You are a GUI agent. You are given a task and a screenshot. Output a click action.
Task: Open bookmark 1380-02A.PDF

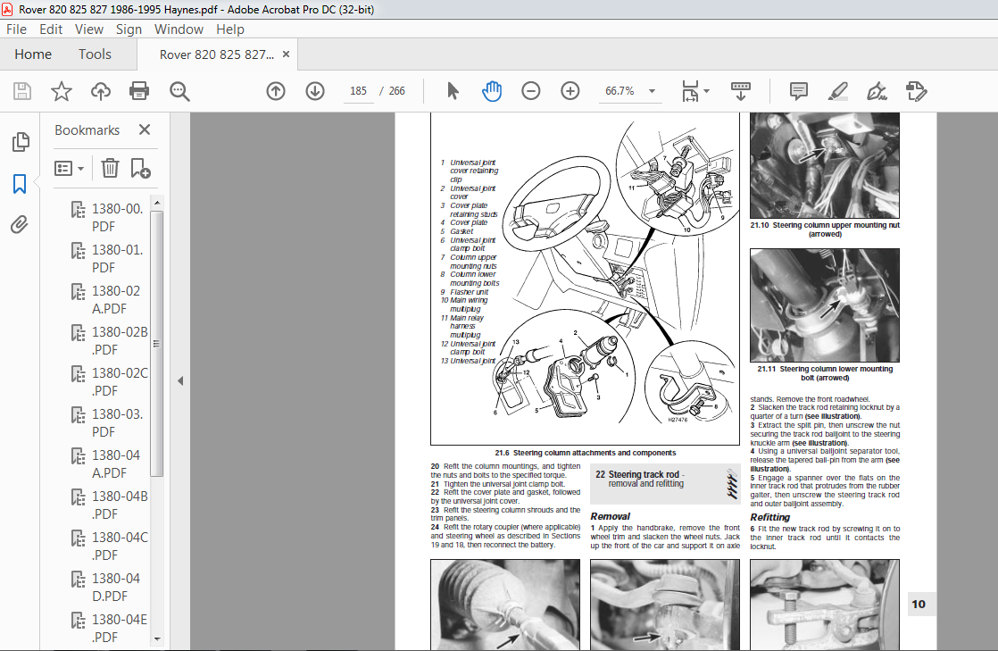point(112,299)
